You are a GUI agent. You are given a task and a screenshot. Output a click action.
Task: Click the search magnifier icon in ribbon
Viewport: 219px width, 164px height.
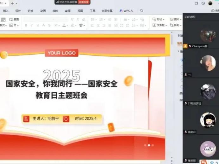tap(142, 11)
